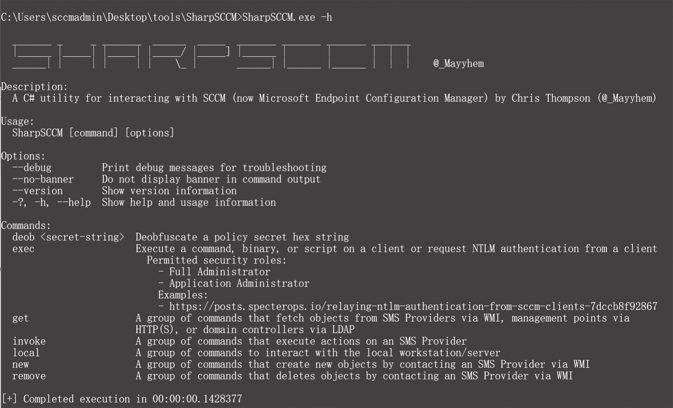The image size is (673, 408).
Task: Click the --help option entry
Action: pos(52,202)
